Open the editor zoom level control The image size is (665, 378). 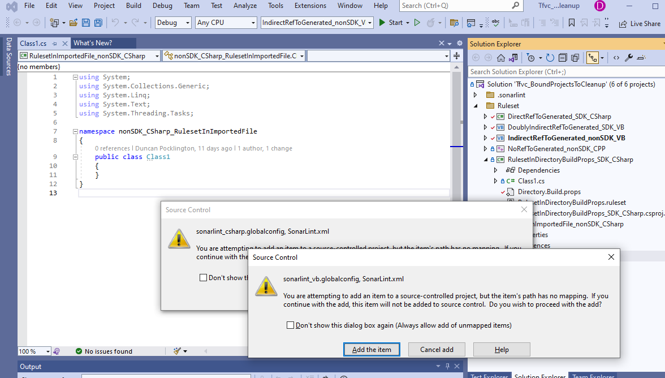point(34,351)
